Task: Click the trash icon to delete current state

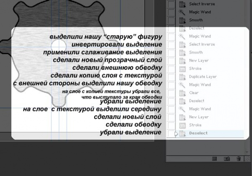Action: 239,159
